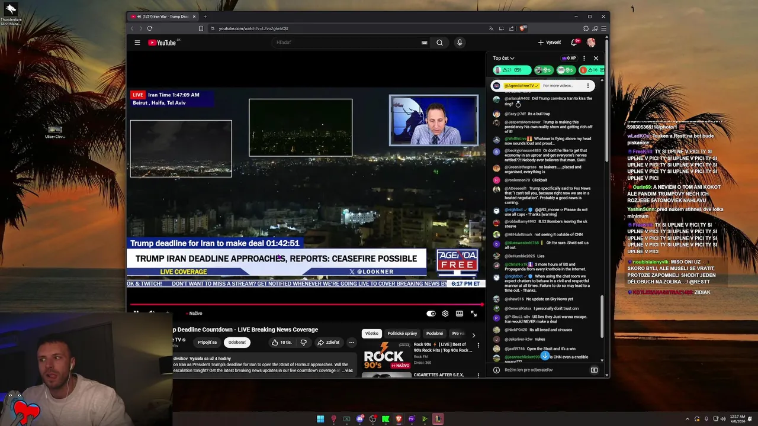Toggle the autoplay switch in player
Viewport: 758px width, 426px height.
[431, 314]
